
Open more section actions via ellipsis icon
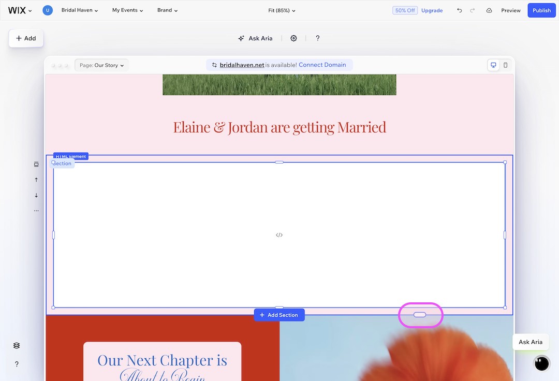click(x=36, y=210)
